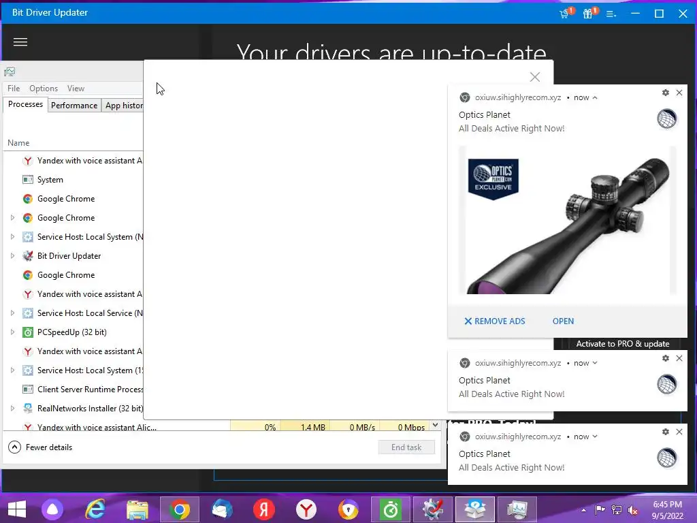Switch to Bit Driver Updater taskbar icon

click(x=433, y=509)
